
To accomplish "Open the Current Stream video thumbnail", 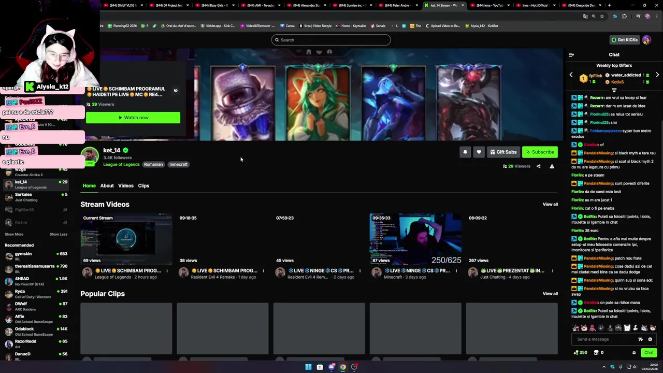I will 126,239.
